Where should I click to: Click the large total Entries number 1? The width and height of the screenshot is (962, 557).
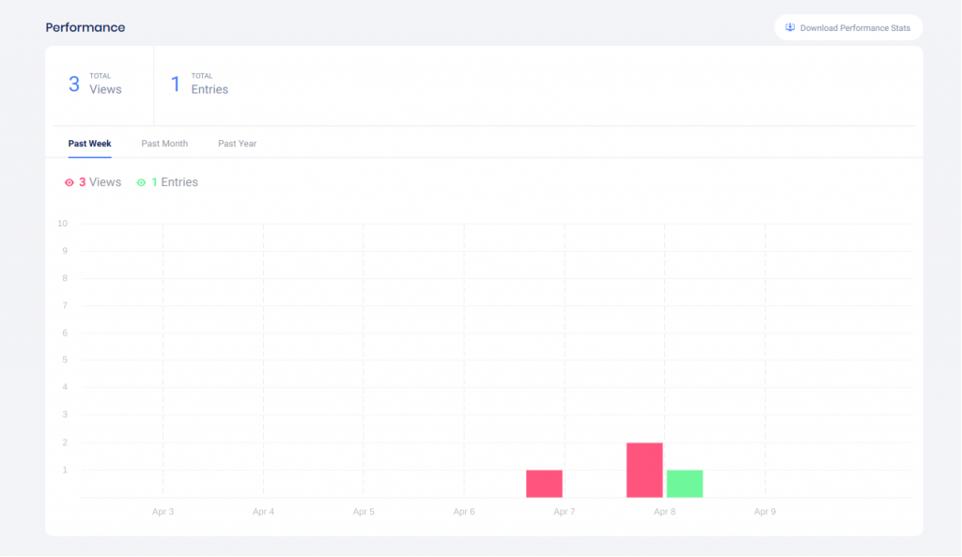pos(175,85)
